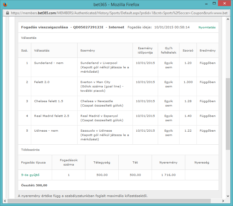Click 'Sunderland v Liverpool' event text
The width and height of the screenshot is (233, 206).
[x=99, y=63]
